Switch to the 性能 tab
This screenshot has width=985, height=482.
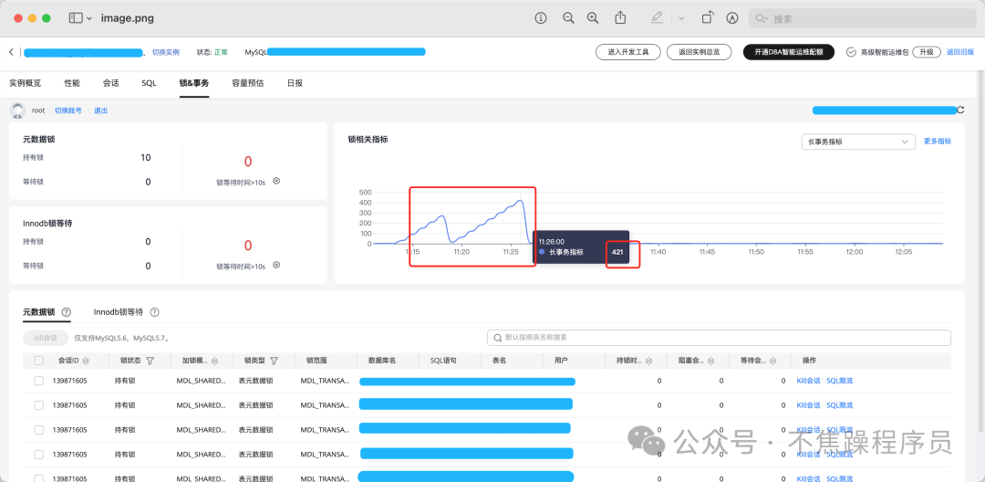tap(71, 83)
